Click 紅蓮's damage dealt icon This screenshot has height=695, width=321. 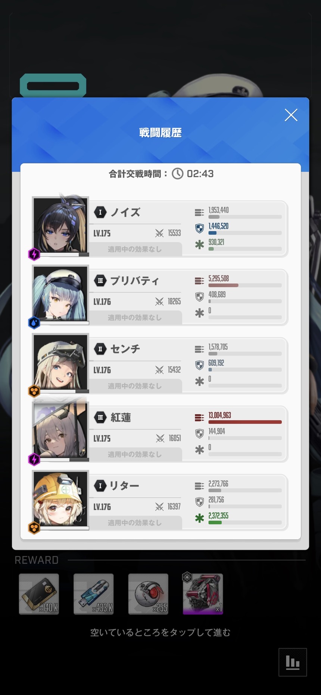[x=199, y=418]
